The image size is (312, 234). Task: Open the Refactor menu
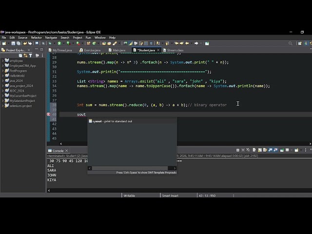pos(36,38)
